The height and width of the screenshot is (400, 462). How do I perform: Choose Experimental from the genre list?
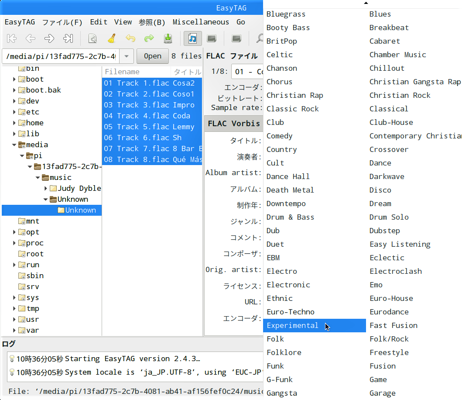[x=315, y=325]
